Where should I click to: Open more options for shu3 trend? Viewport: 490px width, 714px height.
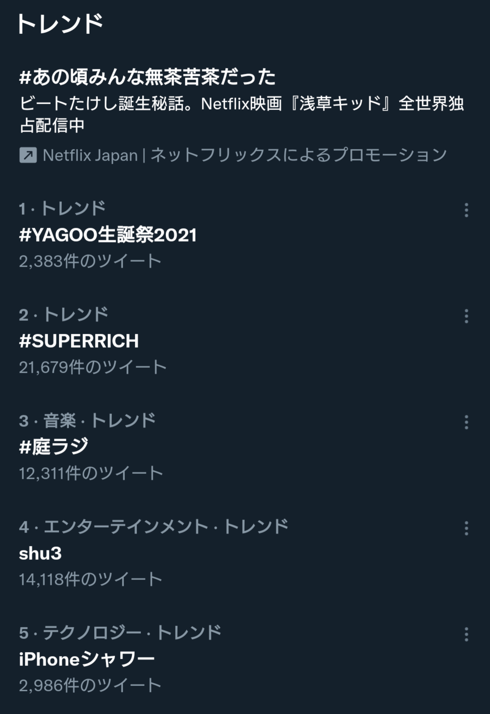(x=466, y=528)
